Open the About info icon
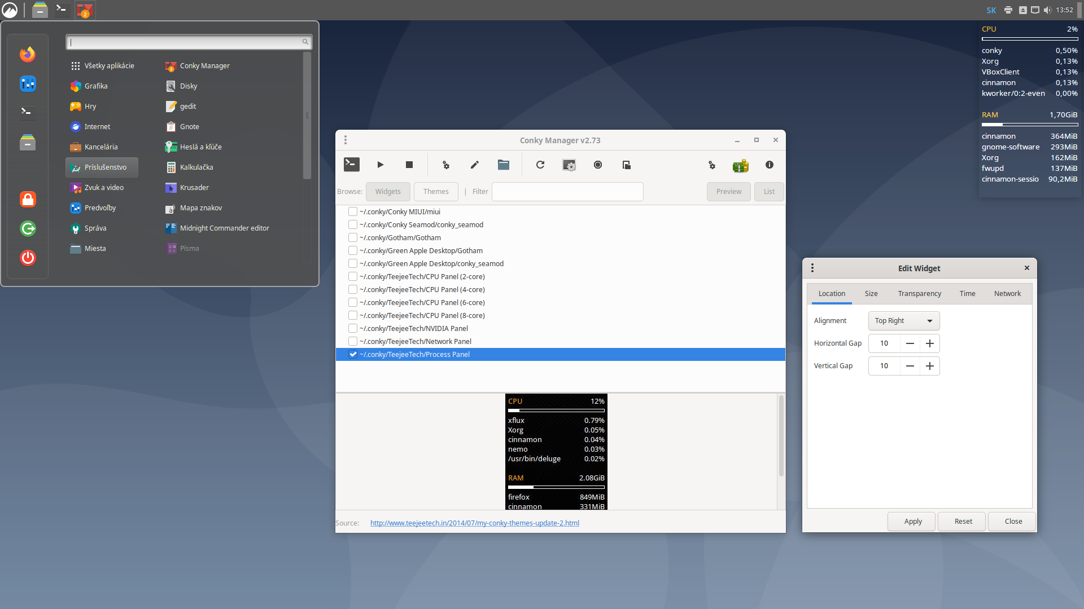Screen dimensions: 1084x609 770,165
